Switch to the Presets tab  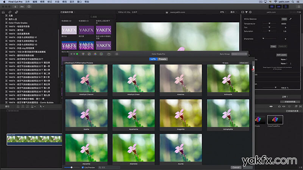162,59
